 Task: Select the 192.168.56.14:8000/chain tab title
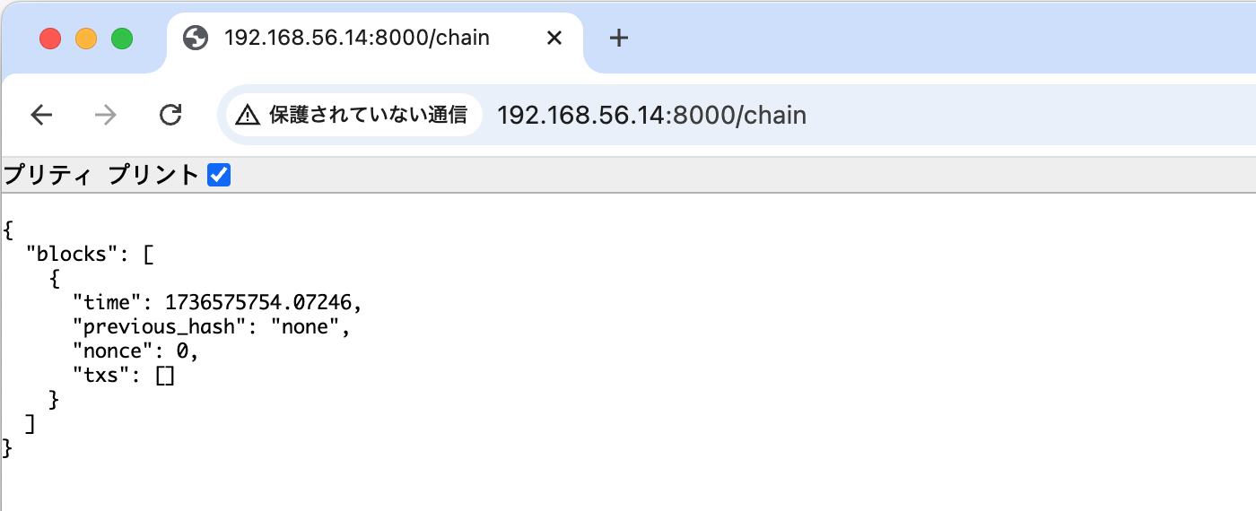(357, 38)
